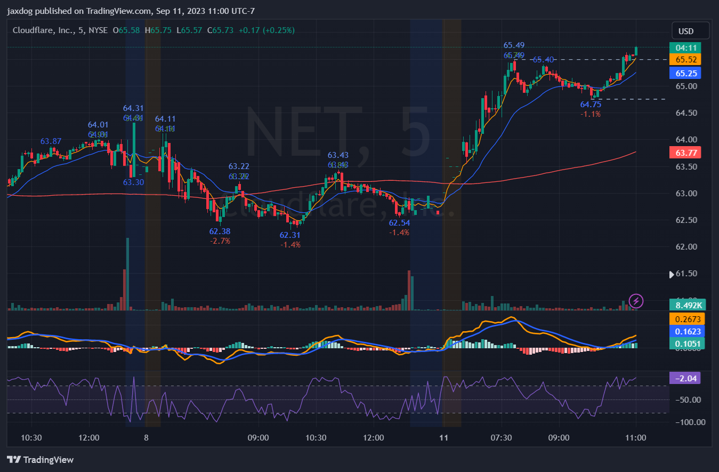Click the 64.75 pivot low label
Screen dimensions: 719x472
click(591, 105)
